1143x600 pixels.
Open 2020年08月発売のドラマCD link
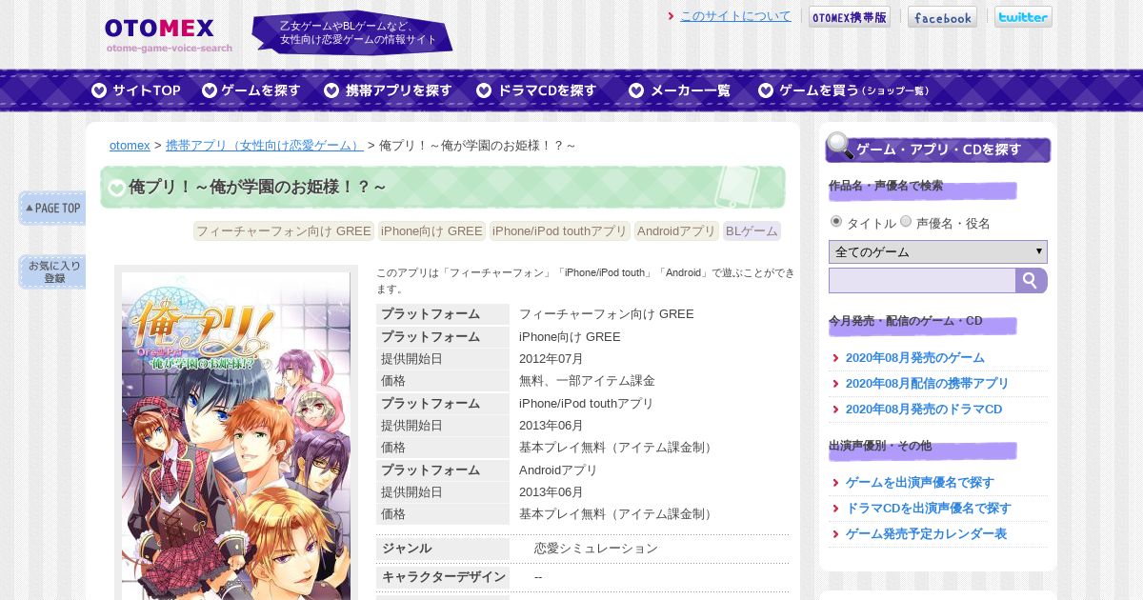tap(924, 410)
